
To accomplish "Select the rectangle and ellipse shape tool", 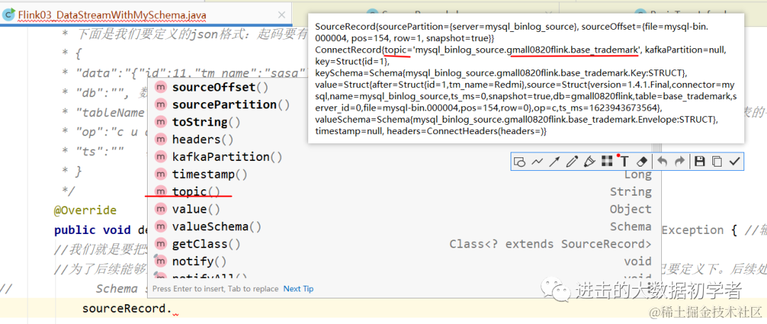I will point(520,162).
